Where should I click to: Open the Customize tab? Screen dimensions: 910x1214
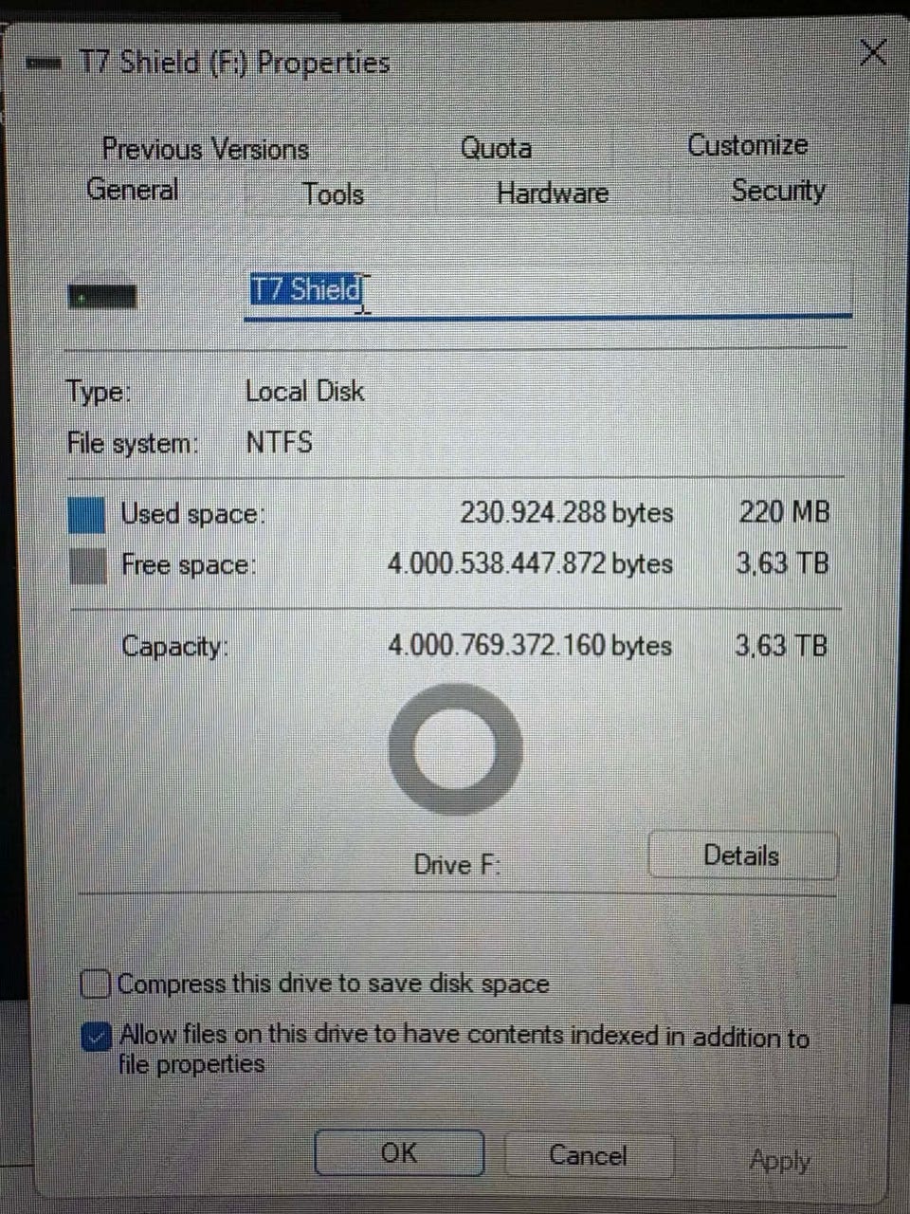tap(748, 145)
